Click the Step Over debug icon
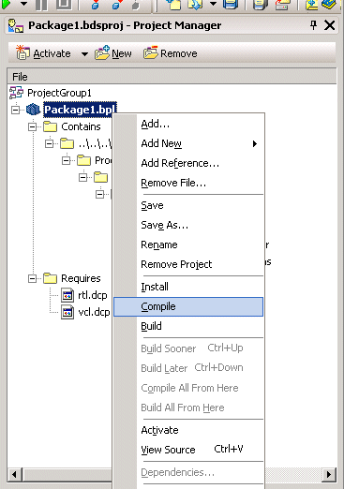 [x=116, y=4]
